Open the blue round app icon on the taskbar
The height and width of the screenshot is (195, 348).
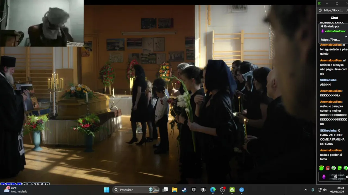(242, 190)
